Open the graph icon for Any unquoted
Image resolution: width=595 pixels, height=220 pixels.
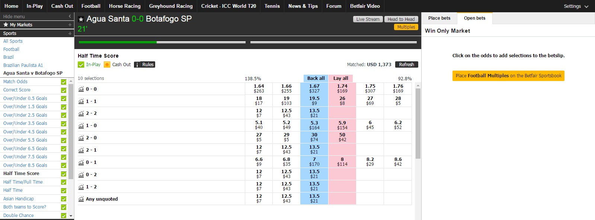[81, 199]
